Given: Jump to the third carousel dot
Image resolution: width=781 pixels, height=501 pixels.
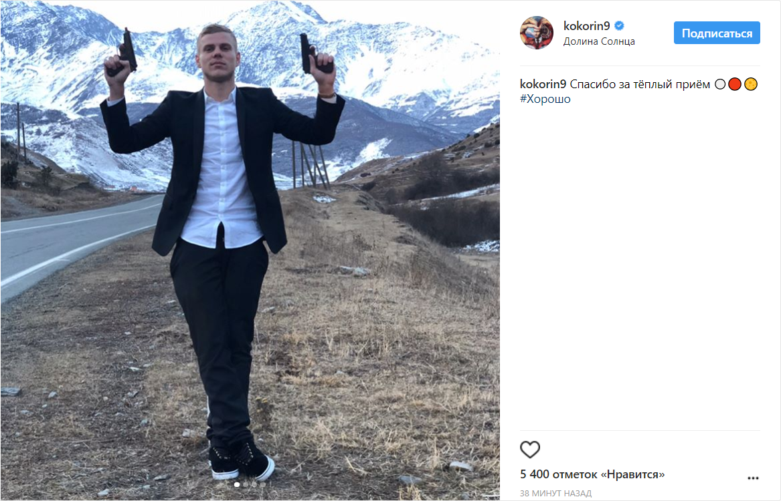Looking at the screenshot, I should (x=254, y=484).
